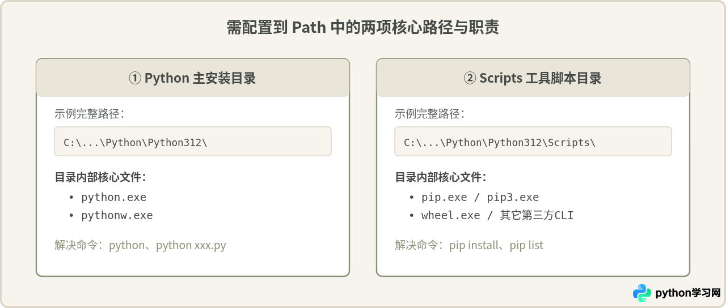Click the main title about Path 核心路径与职责
The width and height of the screenshot is (726, 308).
[363, 28]
